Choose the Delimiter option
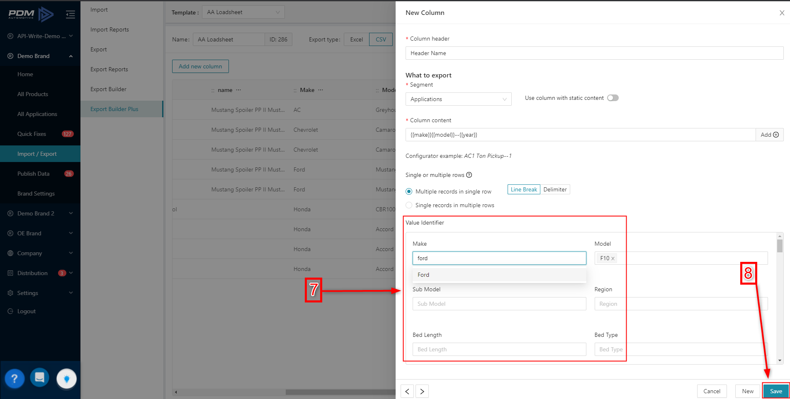The height and width of the screenshot is (399, 790). (555, 189)
